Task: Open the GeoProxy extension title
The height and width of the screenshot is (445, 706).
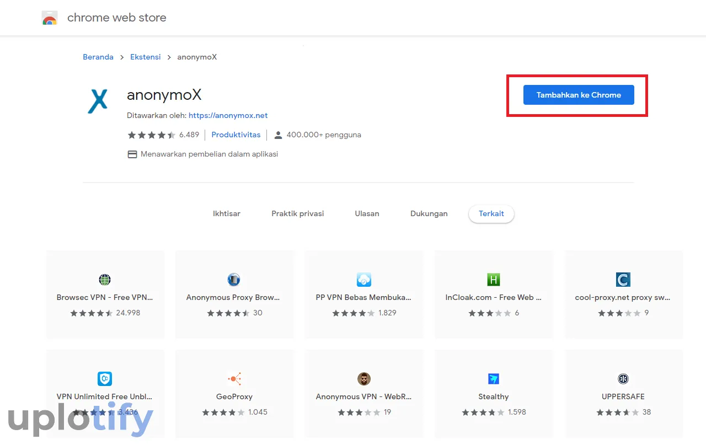Action: pos(234,397)
